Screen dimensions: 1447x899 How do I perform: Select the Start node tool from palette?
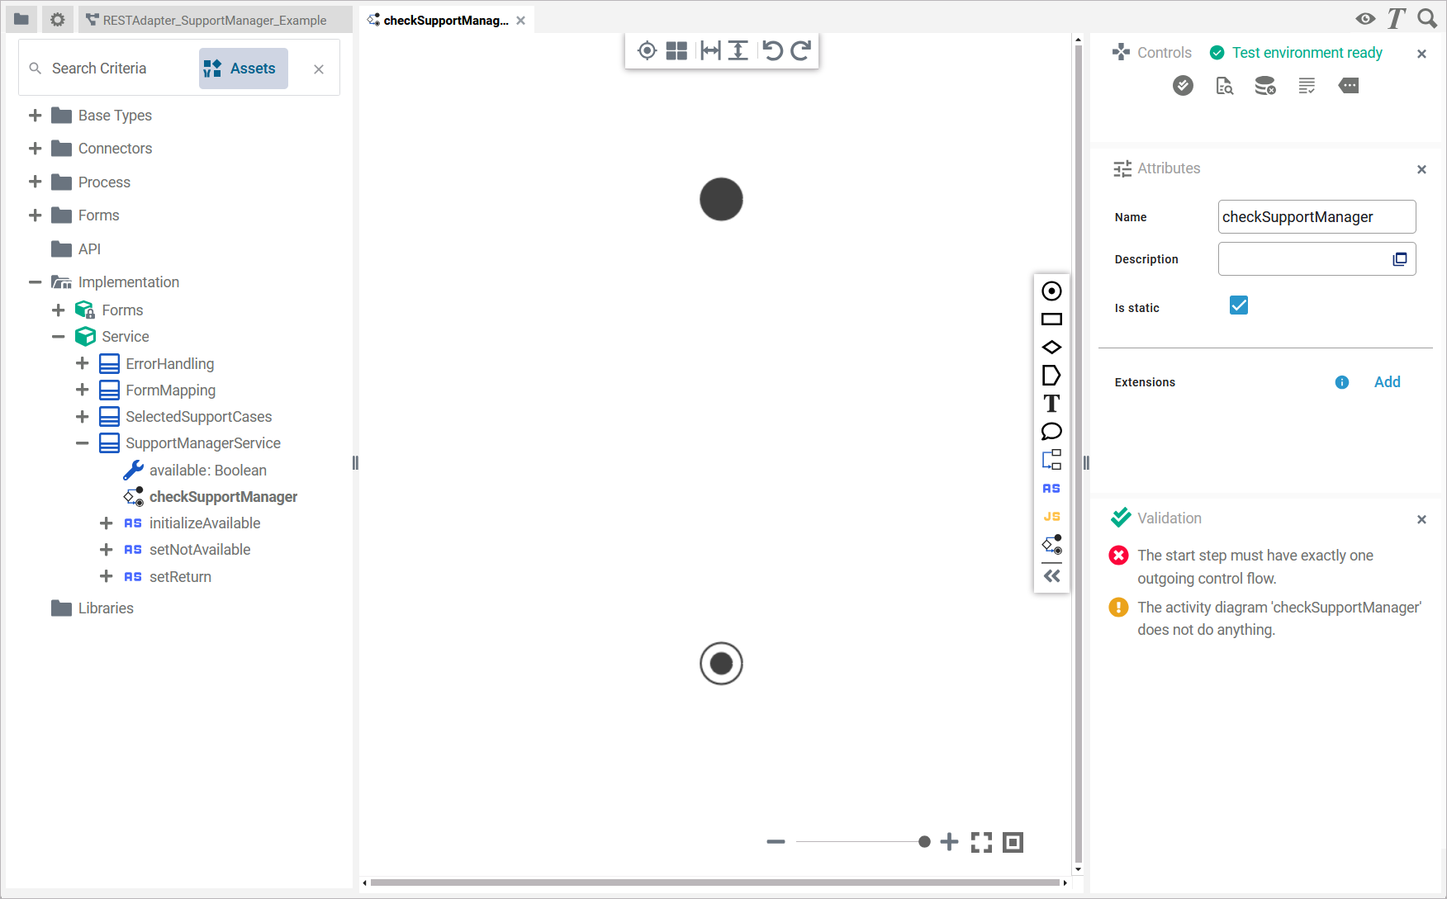(1051, 291)
